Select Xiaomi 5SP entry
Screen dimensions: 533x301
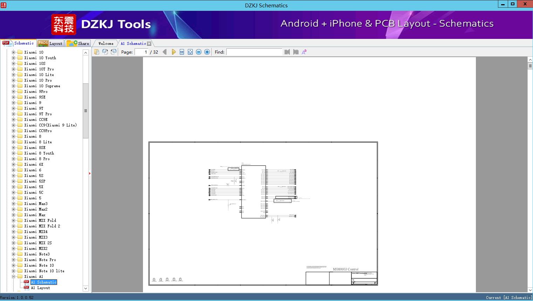[35, 181]
